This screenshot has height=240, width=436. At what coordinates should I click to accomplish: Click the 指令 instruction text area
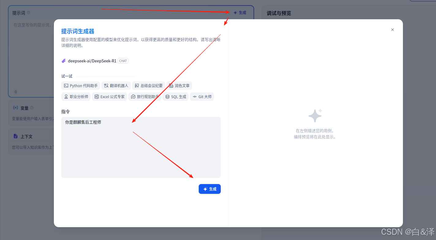(x=141, y=147)
